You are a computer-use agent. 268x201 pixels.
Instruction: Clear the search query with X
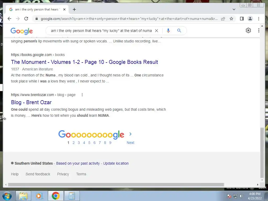click(x=157, y=31)
